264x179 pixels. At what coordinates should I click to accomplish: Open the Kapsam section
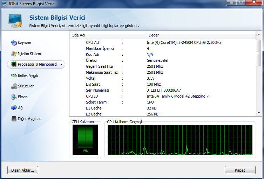(25, 43)
